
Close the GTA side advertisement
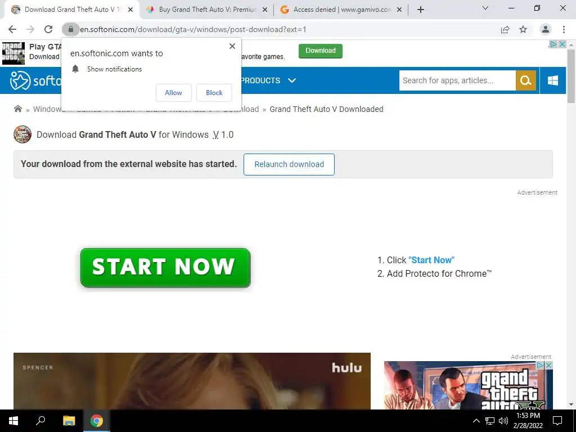point(548,365)
